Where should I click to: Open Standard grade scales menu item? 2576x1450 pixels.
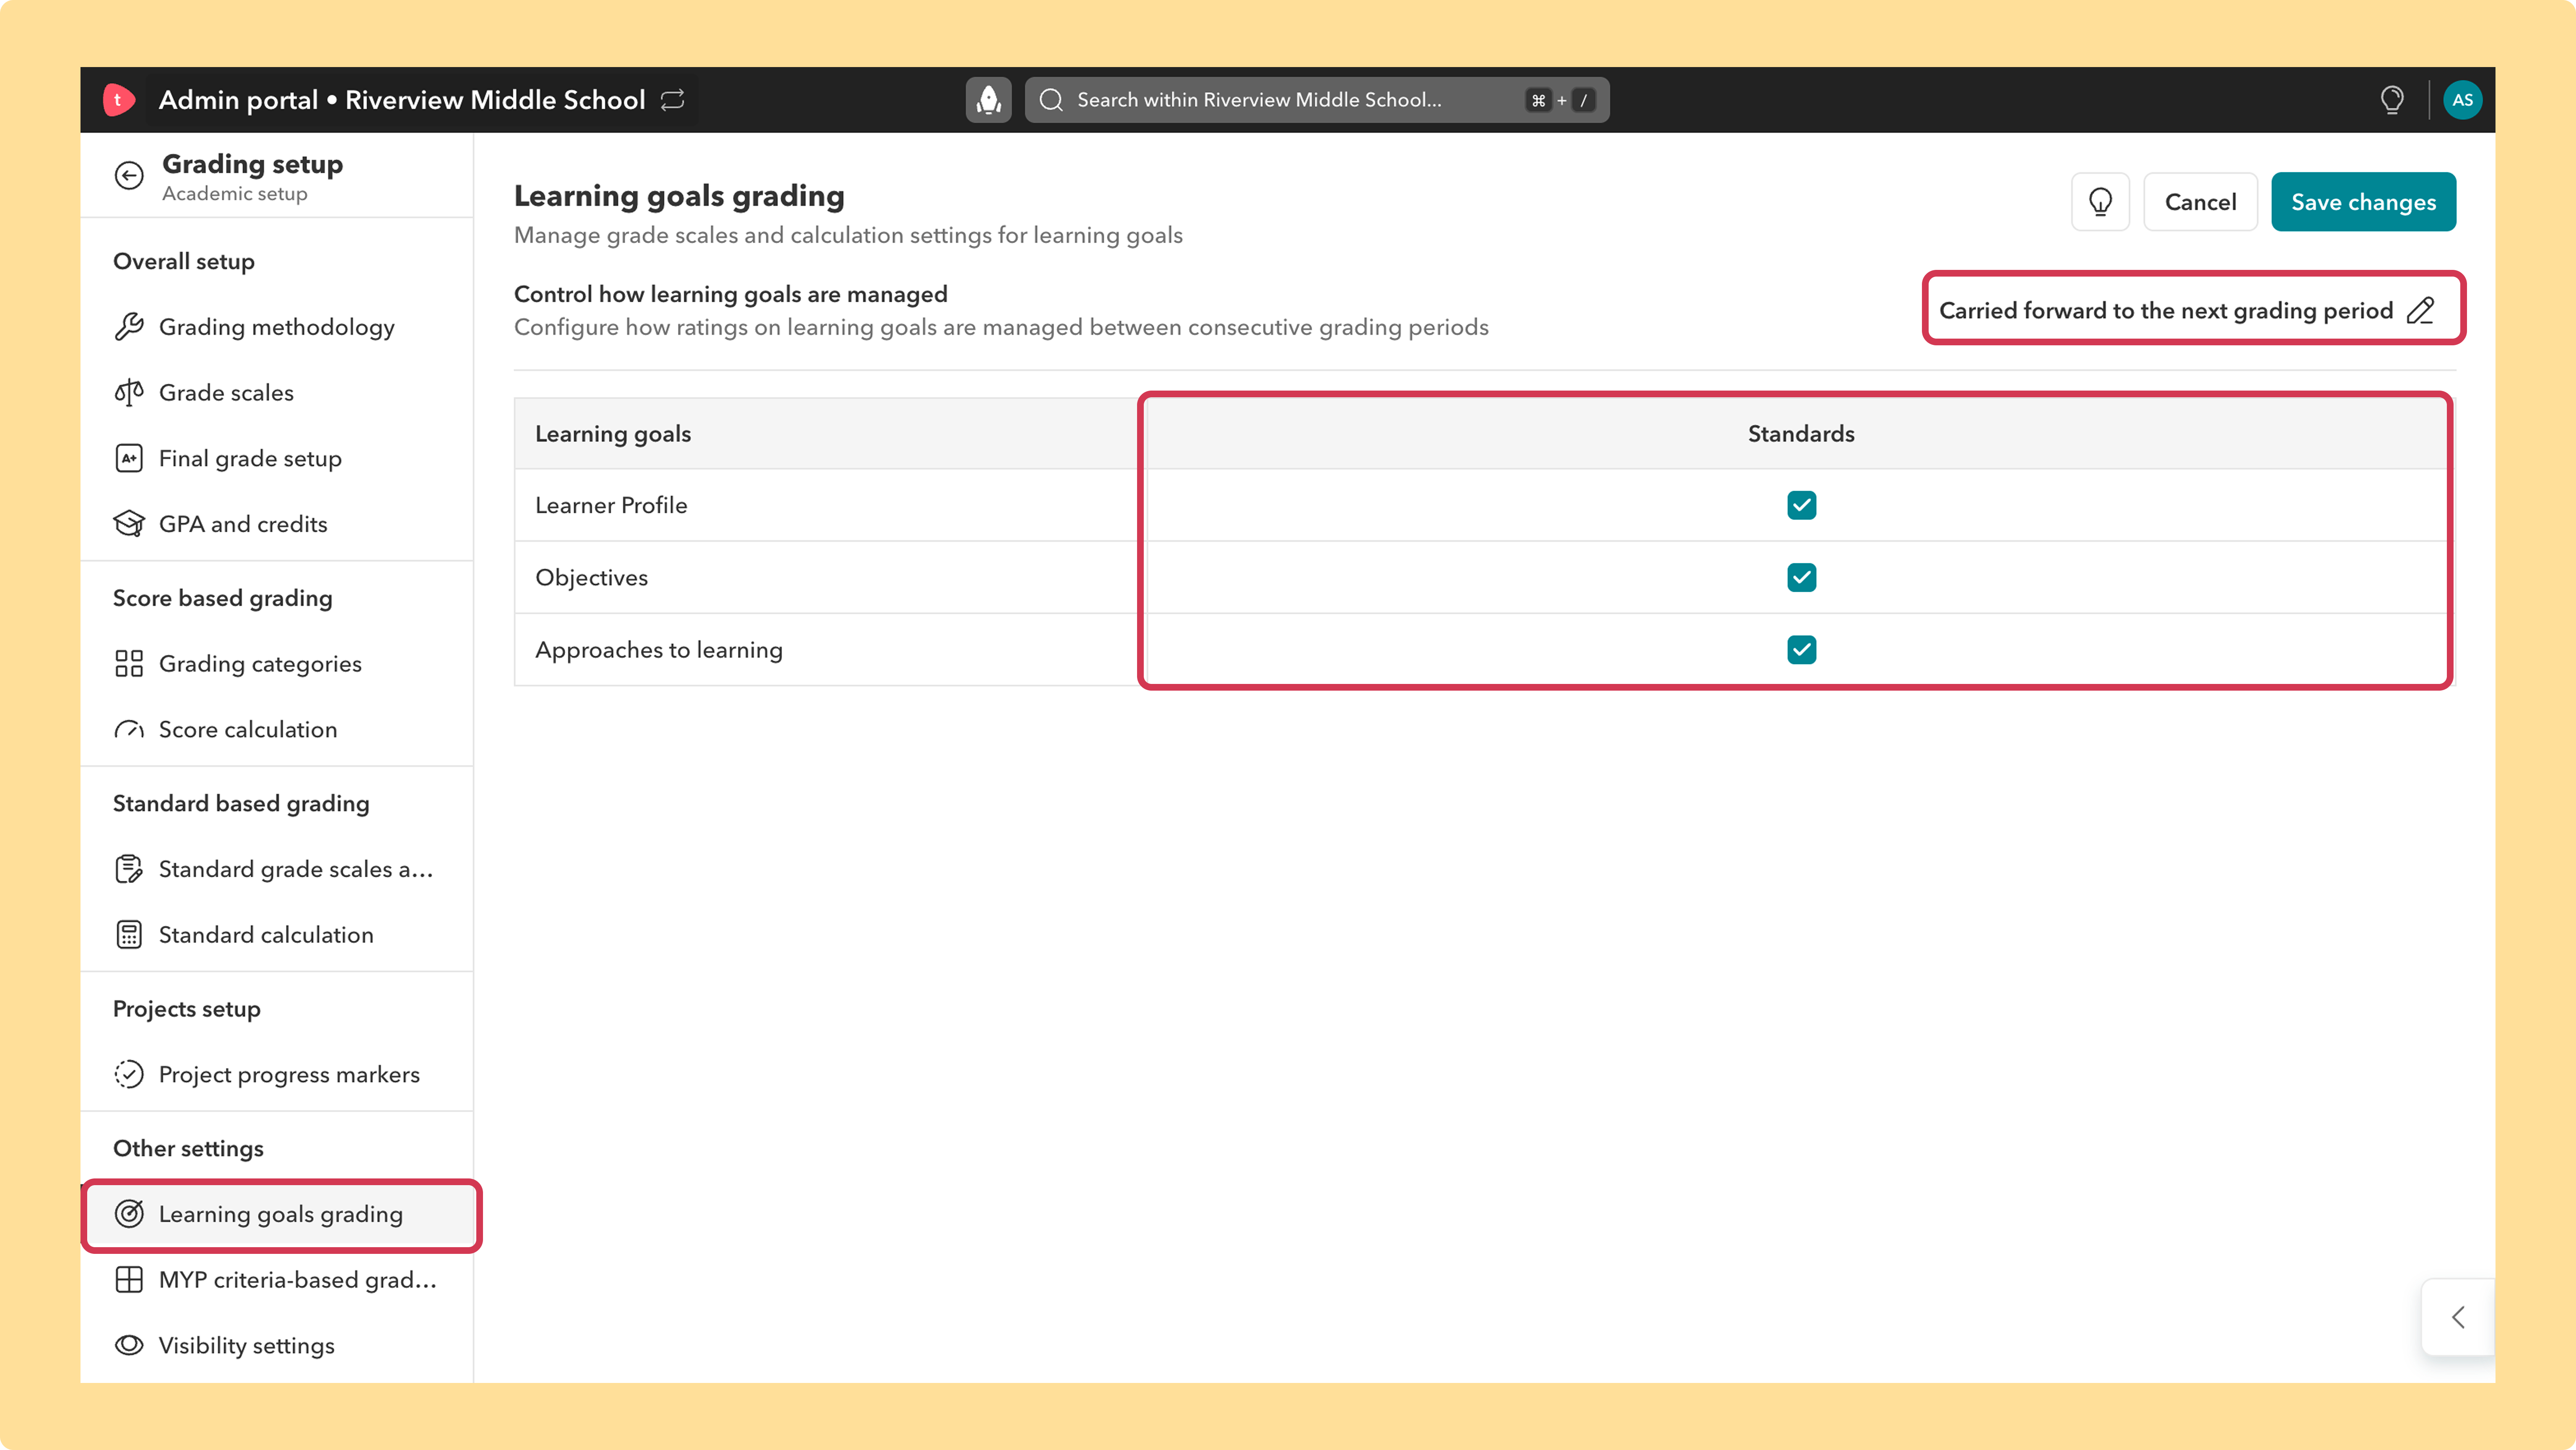coord(277,870)
